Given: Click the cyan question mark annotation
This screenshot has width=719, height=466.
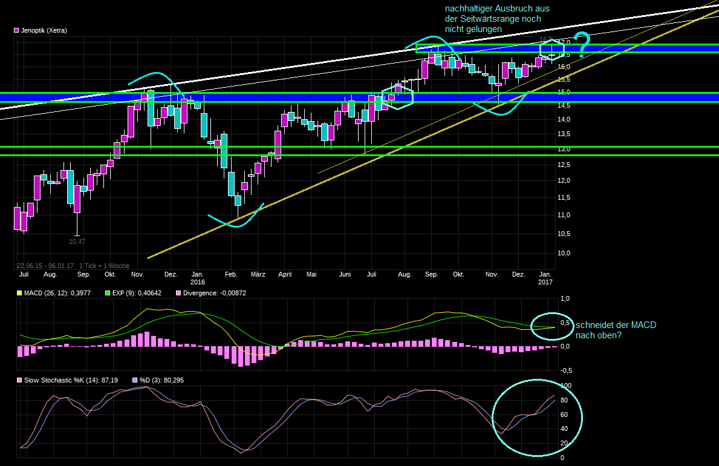Looking at the screenshot, I should click(x=582, y=44).
